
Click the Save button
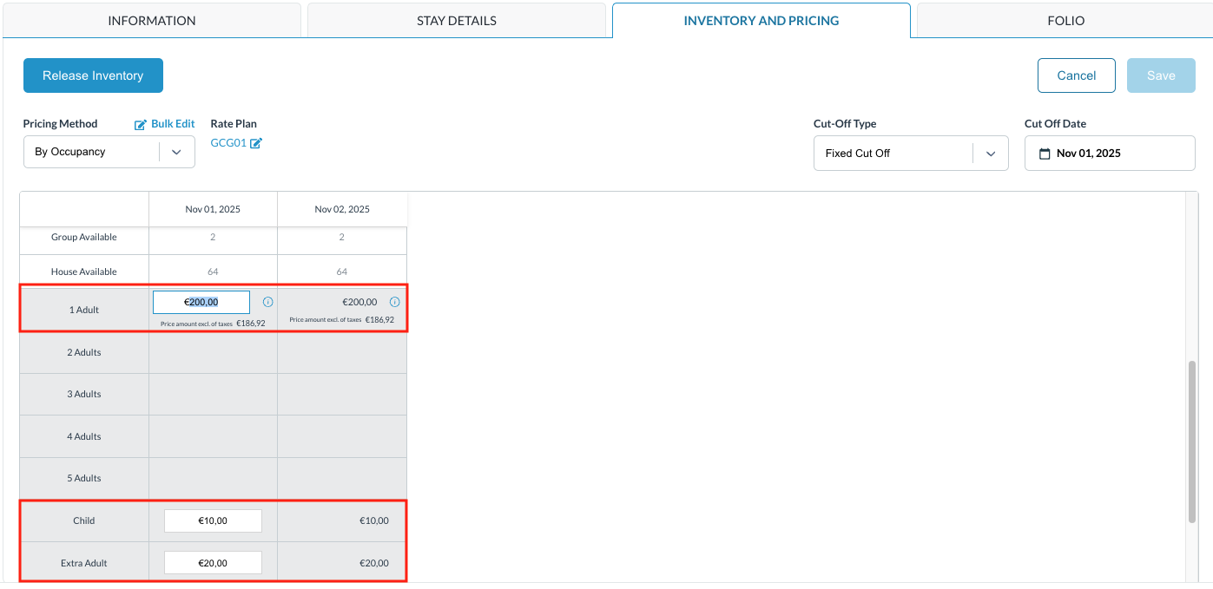pyautogui.click(x=1161, y=75)
